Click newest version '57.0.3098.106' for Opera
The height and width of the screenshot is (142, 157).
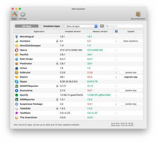(95, 50)
